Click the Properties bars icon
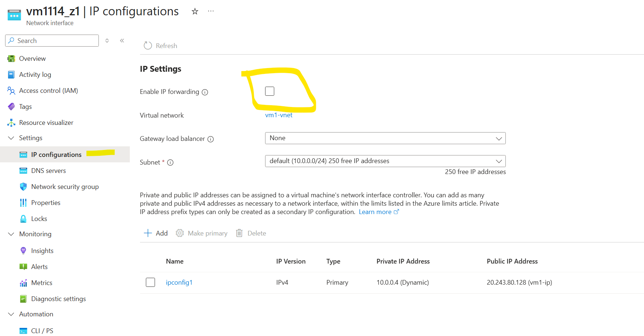Screen dimensions: 644x336 23,203
